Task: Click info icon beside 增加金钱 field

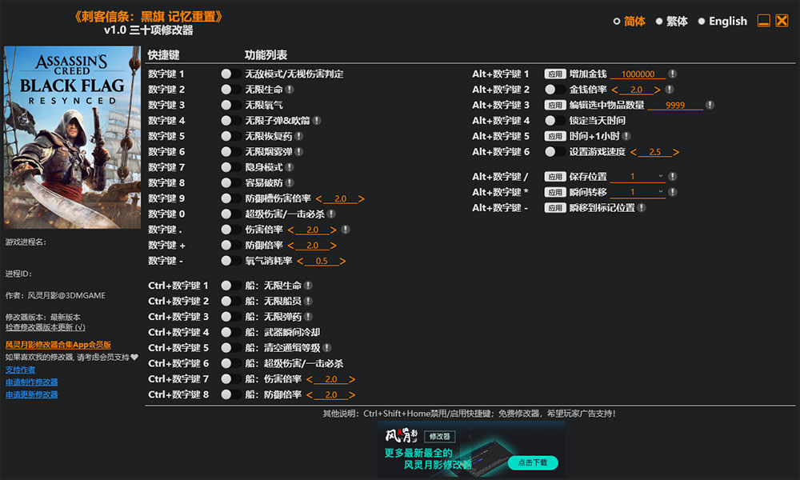Action: [x=673, y=74]
